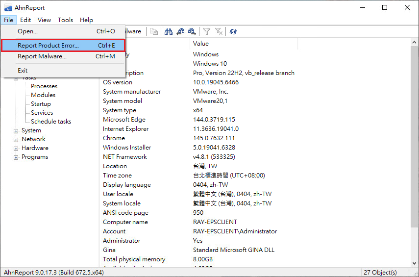Expand the Hardware tree node
419x277 pixels.
[16, 149]
